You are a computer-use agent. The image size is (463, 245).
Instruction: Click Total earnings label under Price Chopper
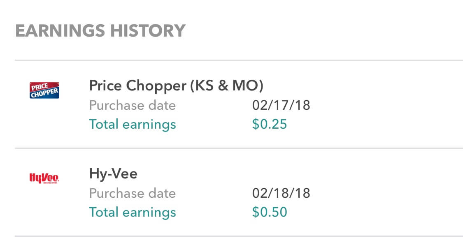(133, 125)
